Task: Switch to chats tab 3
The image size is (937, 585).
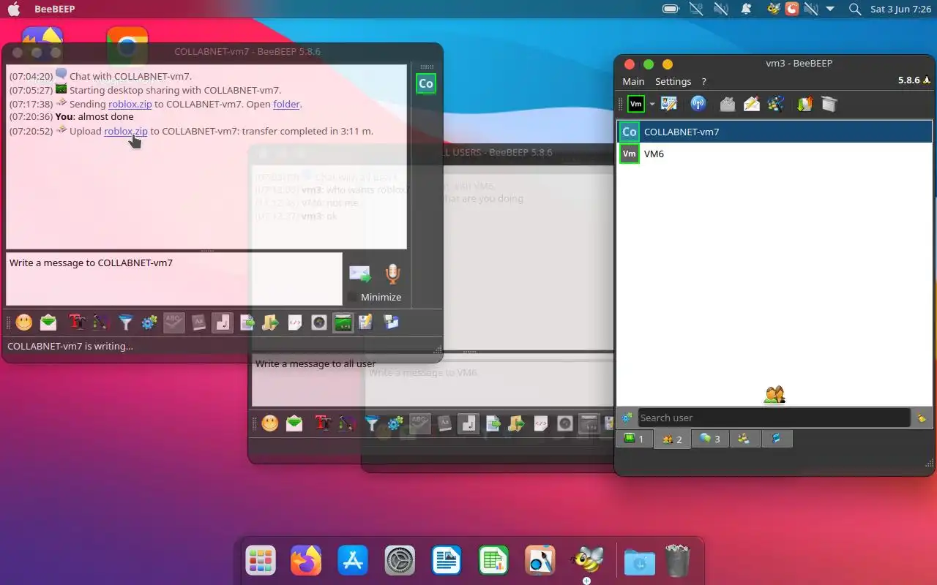Action: [x=710, y=439]
